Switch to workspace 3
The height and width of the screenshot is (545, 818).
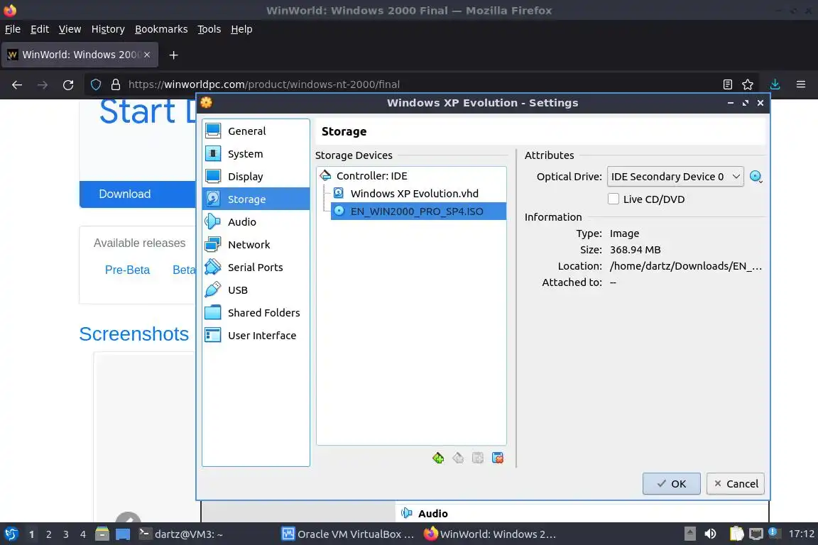(x=66, y=534)
